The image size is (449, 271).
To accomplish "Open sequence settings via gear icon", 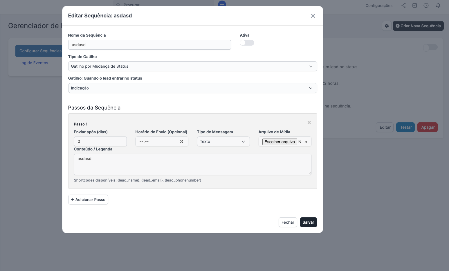I will [387, 26].
